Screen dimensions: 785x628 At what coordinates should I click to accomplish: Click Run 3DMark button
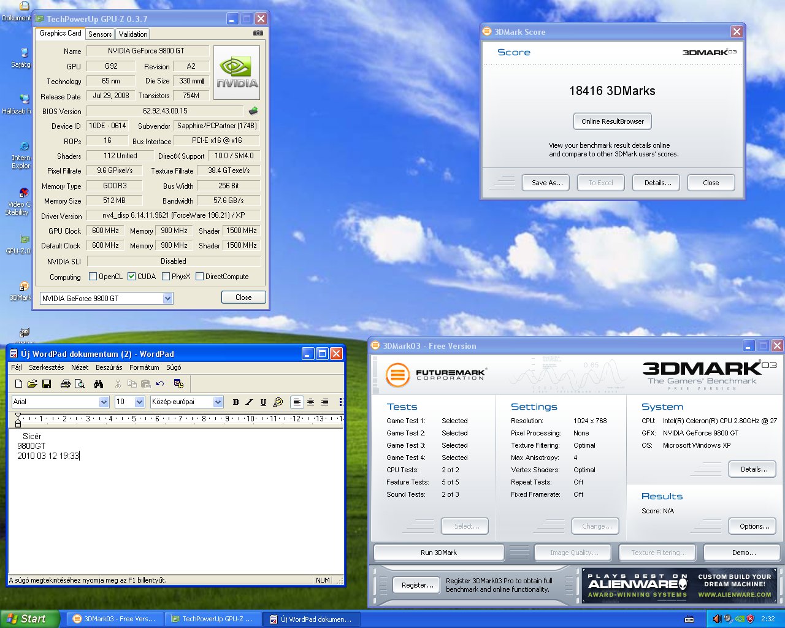pos(438,553)
